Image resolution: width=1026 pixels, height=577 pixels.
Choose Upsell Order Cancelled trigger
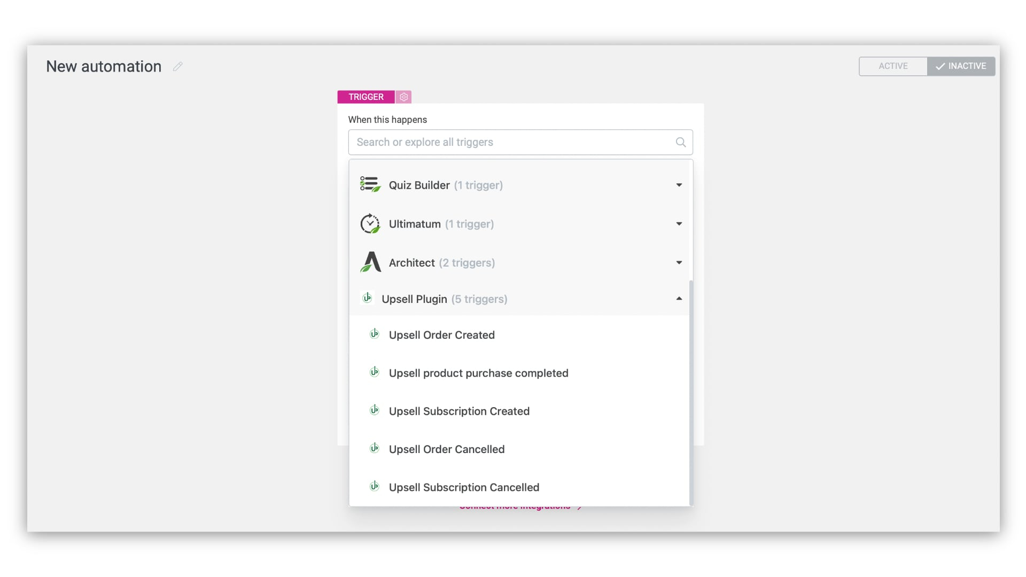pyautogui.click(x=519, y=449)
